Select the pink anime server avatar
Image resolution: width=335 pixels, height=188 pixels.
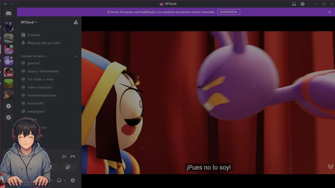point(9,49)
